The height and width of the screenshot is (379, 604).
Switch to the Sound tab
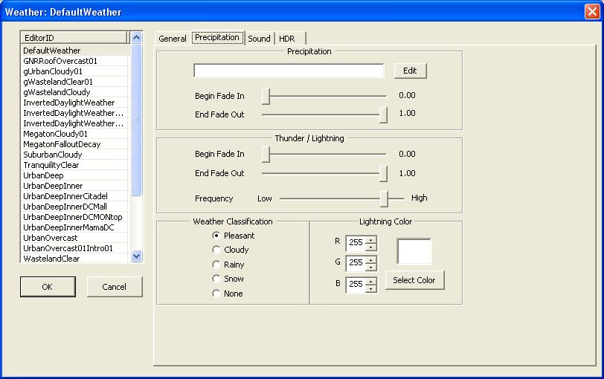pos(260,39)
